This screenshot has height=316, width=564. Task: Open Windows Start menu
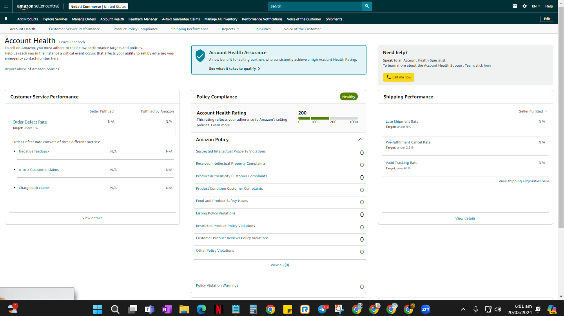pos(98,309)
